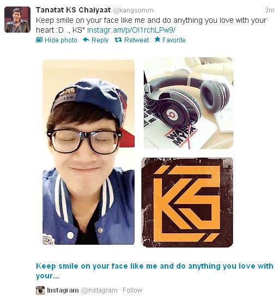The image size is (279, 298).
Task: Open the @instagram handle link
Action: pos(99,290)
